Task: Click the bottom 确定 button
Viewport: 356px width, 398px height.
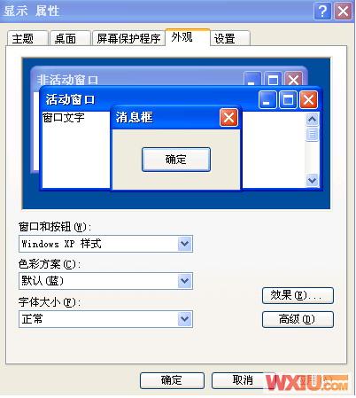Action: pyautogui.click(x=172, y=380)
